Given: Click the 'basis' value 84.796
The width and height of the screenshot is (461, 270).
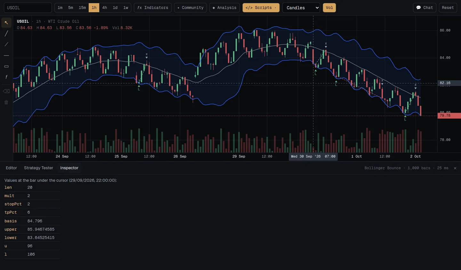Looking at the screenshot, I should click(35, 221).
